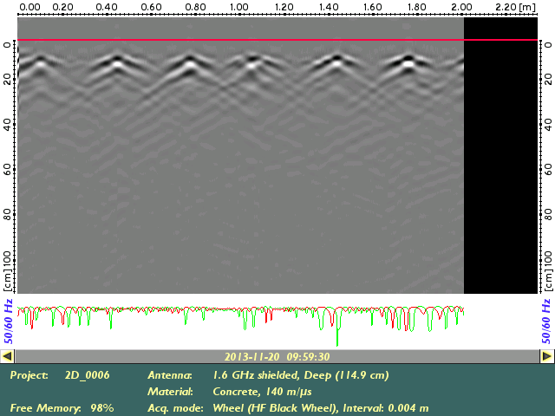Click Free Memory label

45,408
